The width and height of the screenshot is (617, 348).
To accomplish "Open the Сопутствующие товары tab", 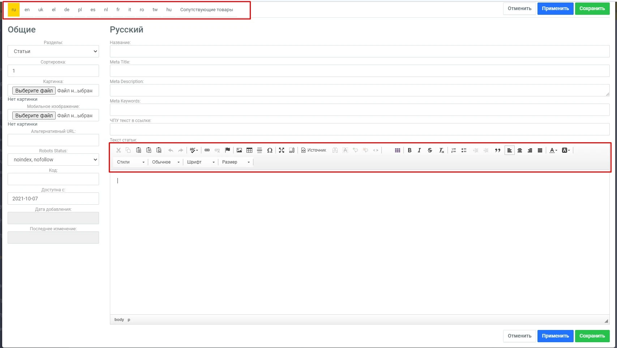I will point(206,10).
